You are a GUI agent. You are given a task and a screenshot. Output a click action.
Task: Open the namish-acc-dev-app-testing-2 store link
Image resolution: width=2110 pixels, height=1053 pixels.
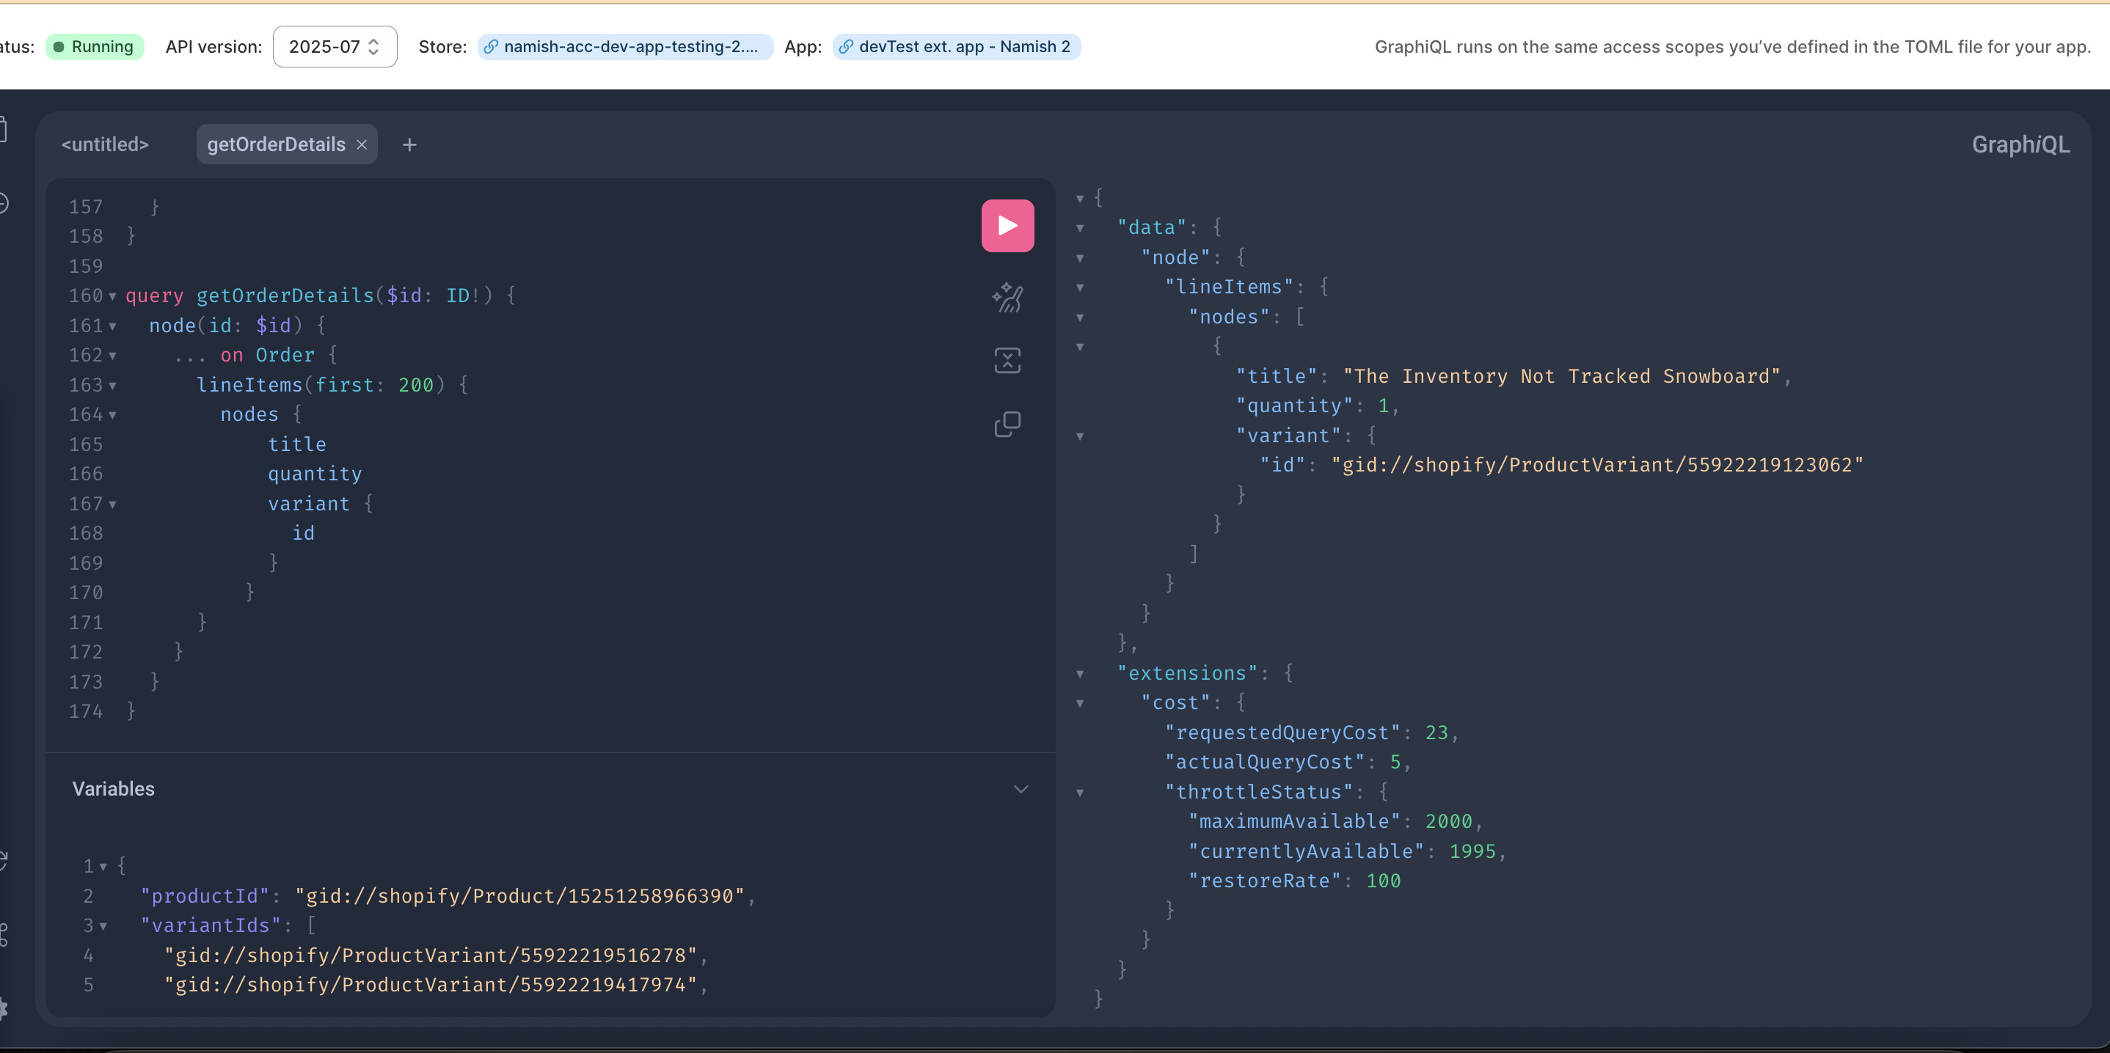(625, 47)
